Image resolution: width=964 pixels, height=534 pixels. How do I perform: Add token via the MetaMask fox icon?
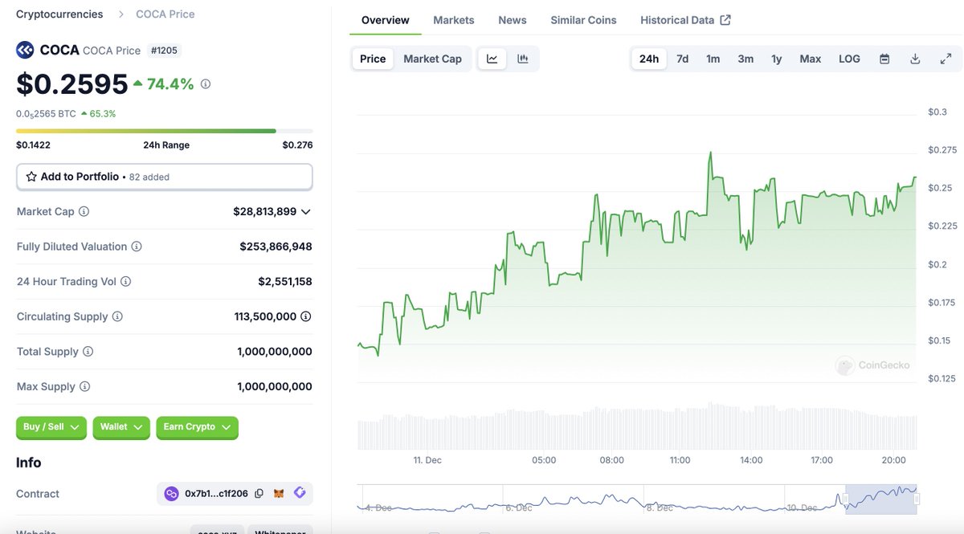click(x=278, y=493)
